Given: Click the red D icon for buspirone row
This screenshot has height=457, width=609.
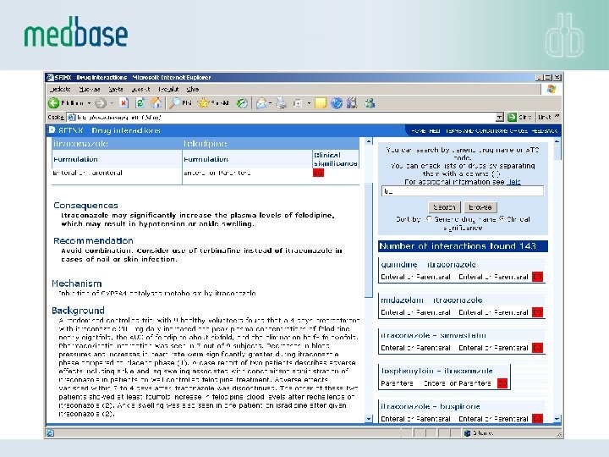Looking at the screenshot, I should [537, 419].
